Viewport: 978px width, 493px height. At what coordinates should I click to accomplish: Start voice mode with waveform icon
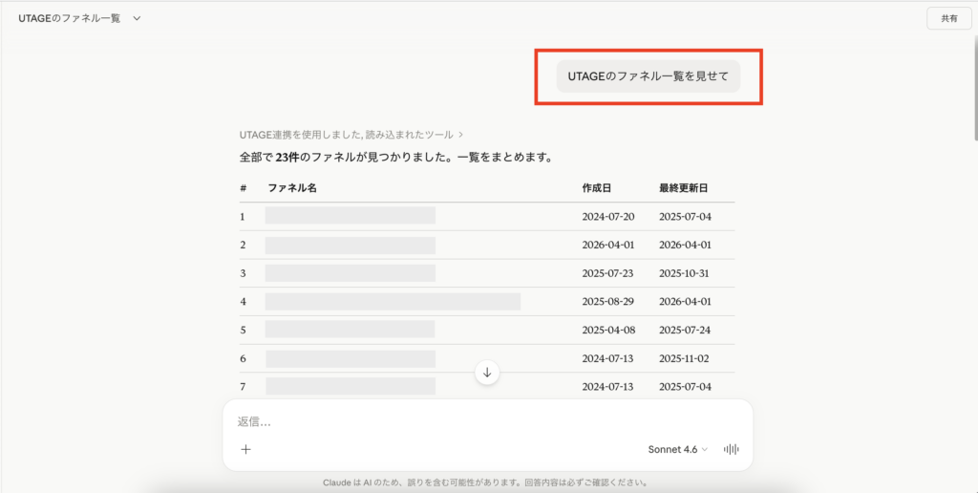tap(731, 449)
